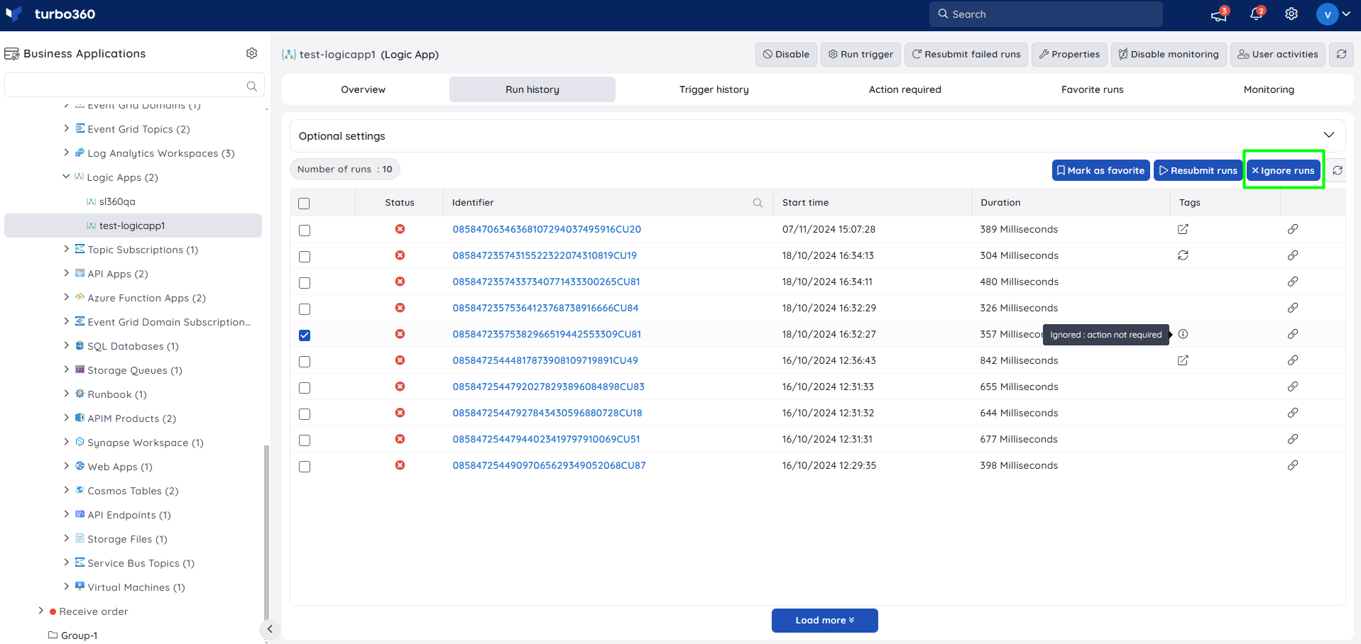Collapse the sidebar with the arrow button
The image size is (1361, 644).
coord(270,629)
